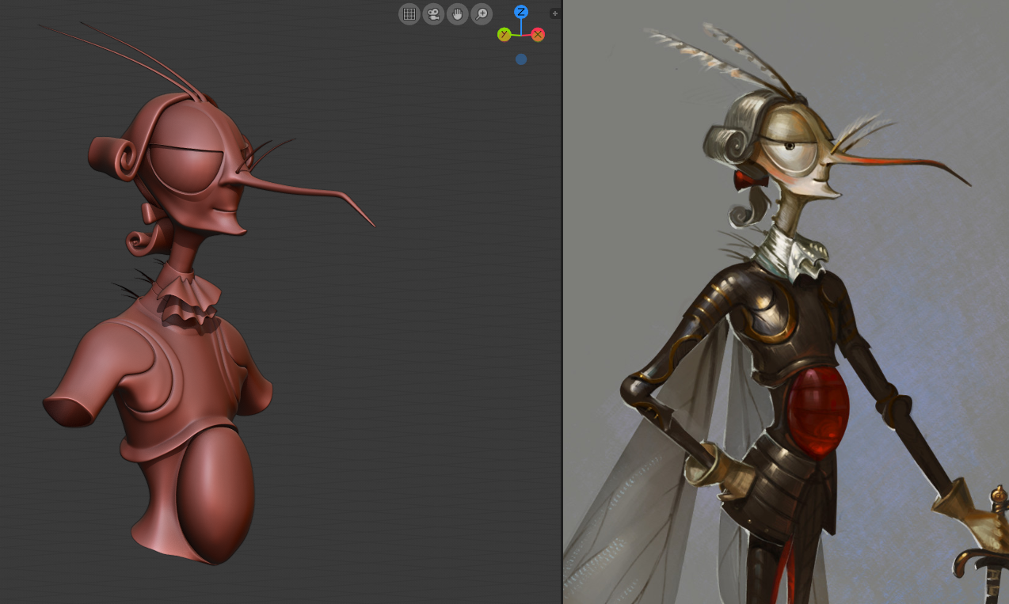The width and height of the screenshot is (1009, 604).
Task: Snap view to blue Z axis
Action: tap(521, 11)
